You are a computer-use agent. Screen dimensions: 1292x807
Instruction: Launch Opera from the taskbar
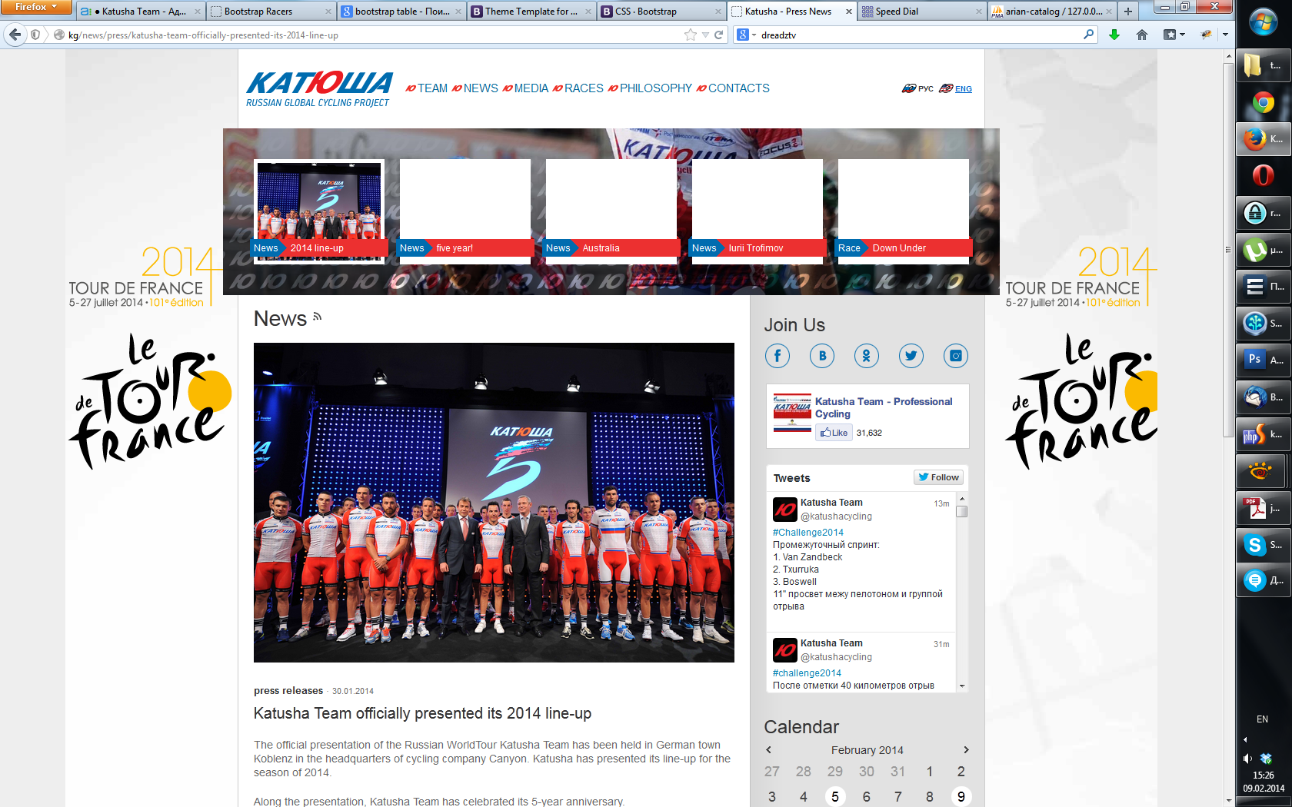[1264, 176]
